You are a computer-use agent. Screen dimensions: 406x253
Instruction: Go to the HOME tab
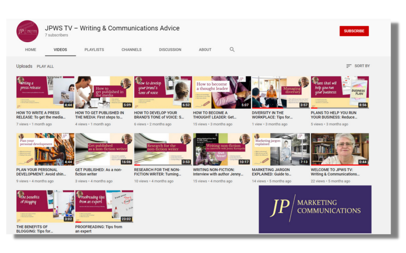point(30,49)
